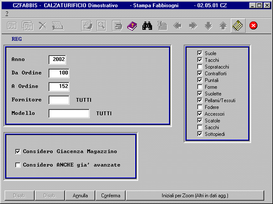Screen dimensions: 273x204
Task: Enable the Sopratacchi checkbox
Action: coord(200,67)
